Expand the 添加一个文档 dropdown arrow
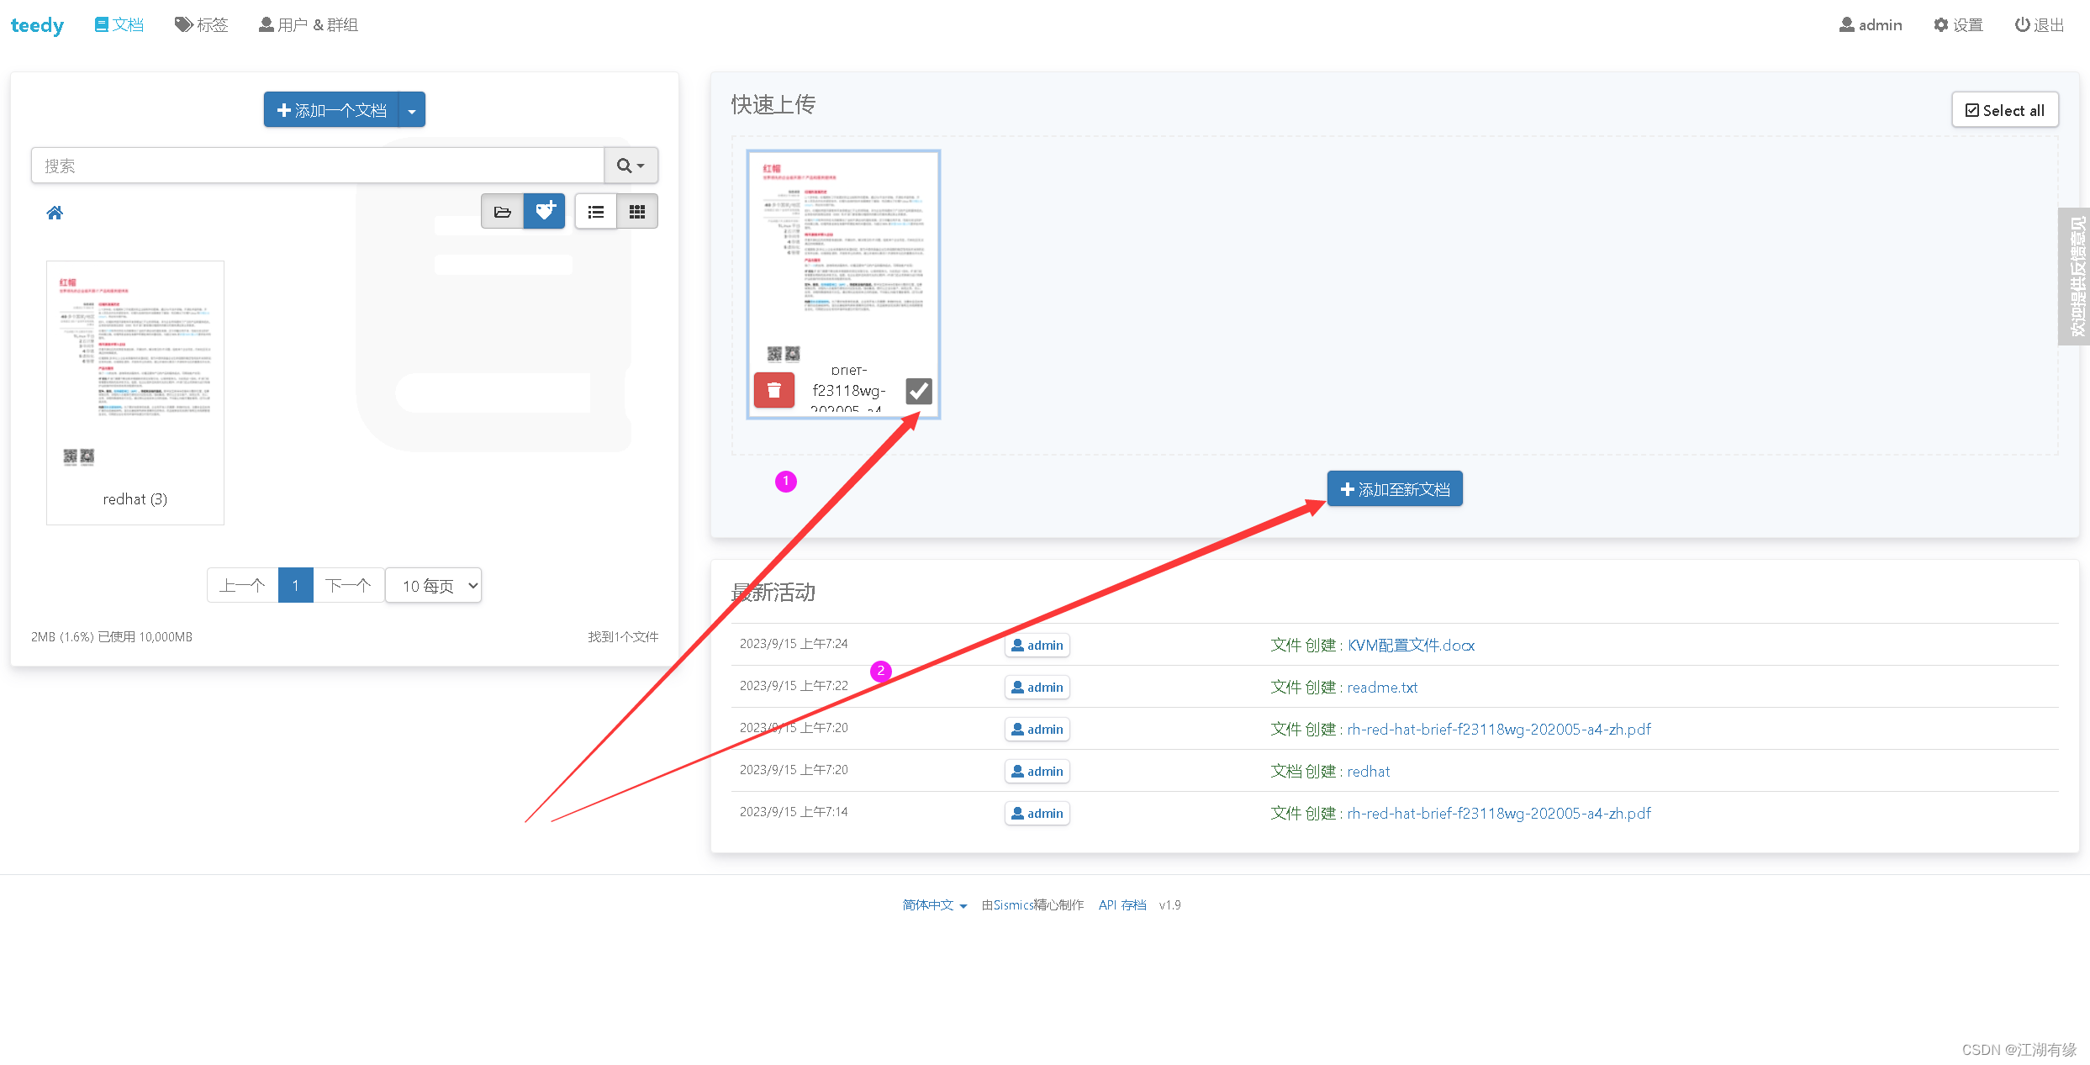 coord(412,110)
